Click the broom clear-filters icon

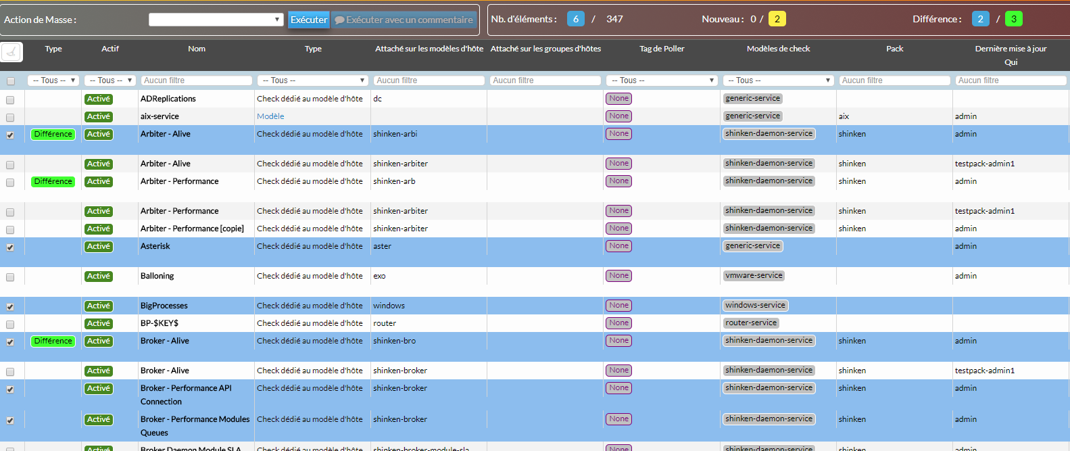pyautogui.click(x=11, y=51)
